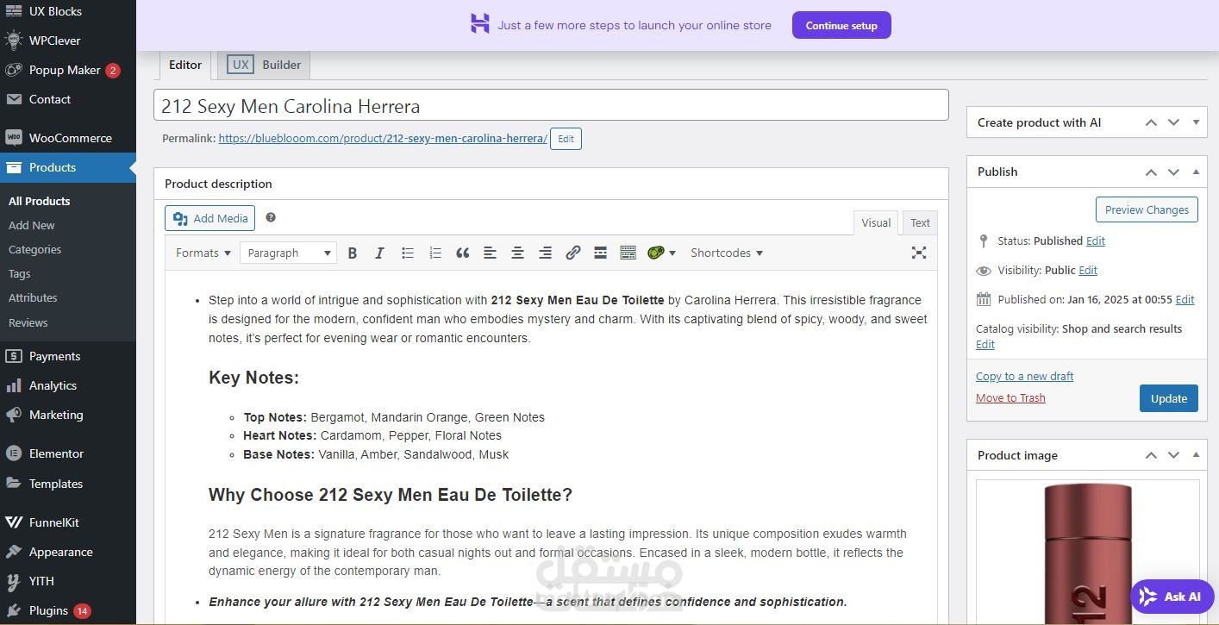The image size is (1219, 625).
Task: Click Preview Changes
Action: [1147, 209]
